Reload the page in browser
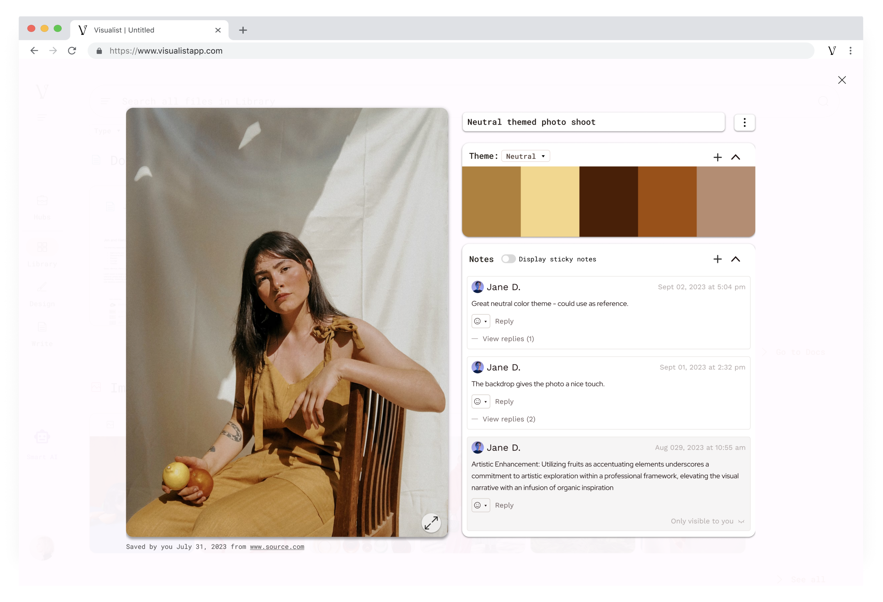883x602 pixels. (x=72, y=50)
